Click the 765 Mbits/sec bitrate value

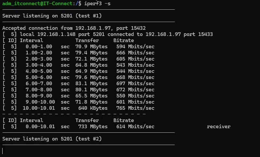point(135,108)
